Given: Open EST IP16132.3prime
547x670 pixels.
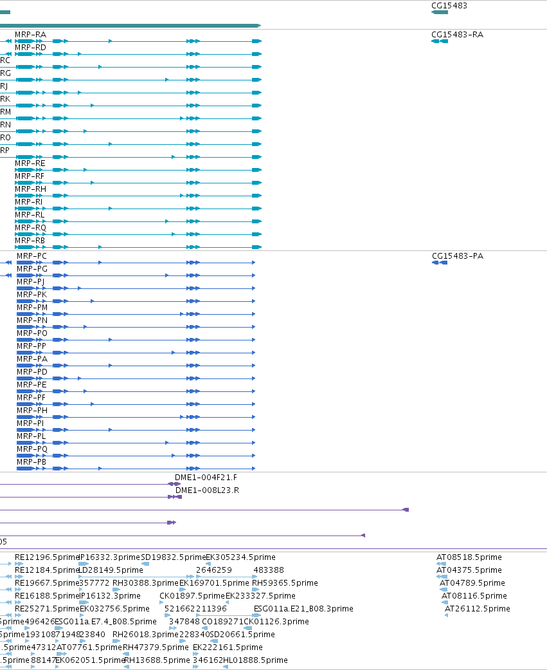Looking at the screenshot, I should coord(110,595).
